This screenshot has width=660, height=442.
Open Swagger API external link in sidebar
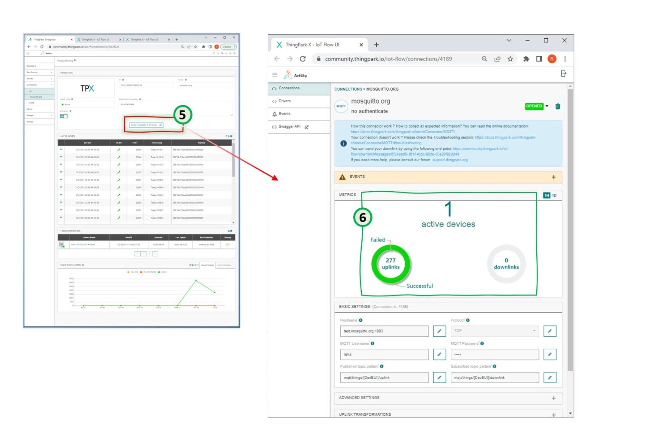pyautogui.click(x=299, y=127)
